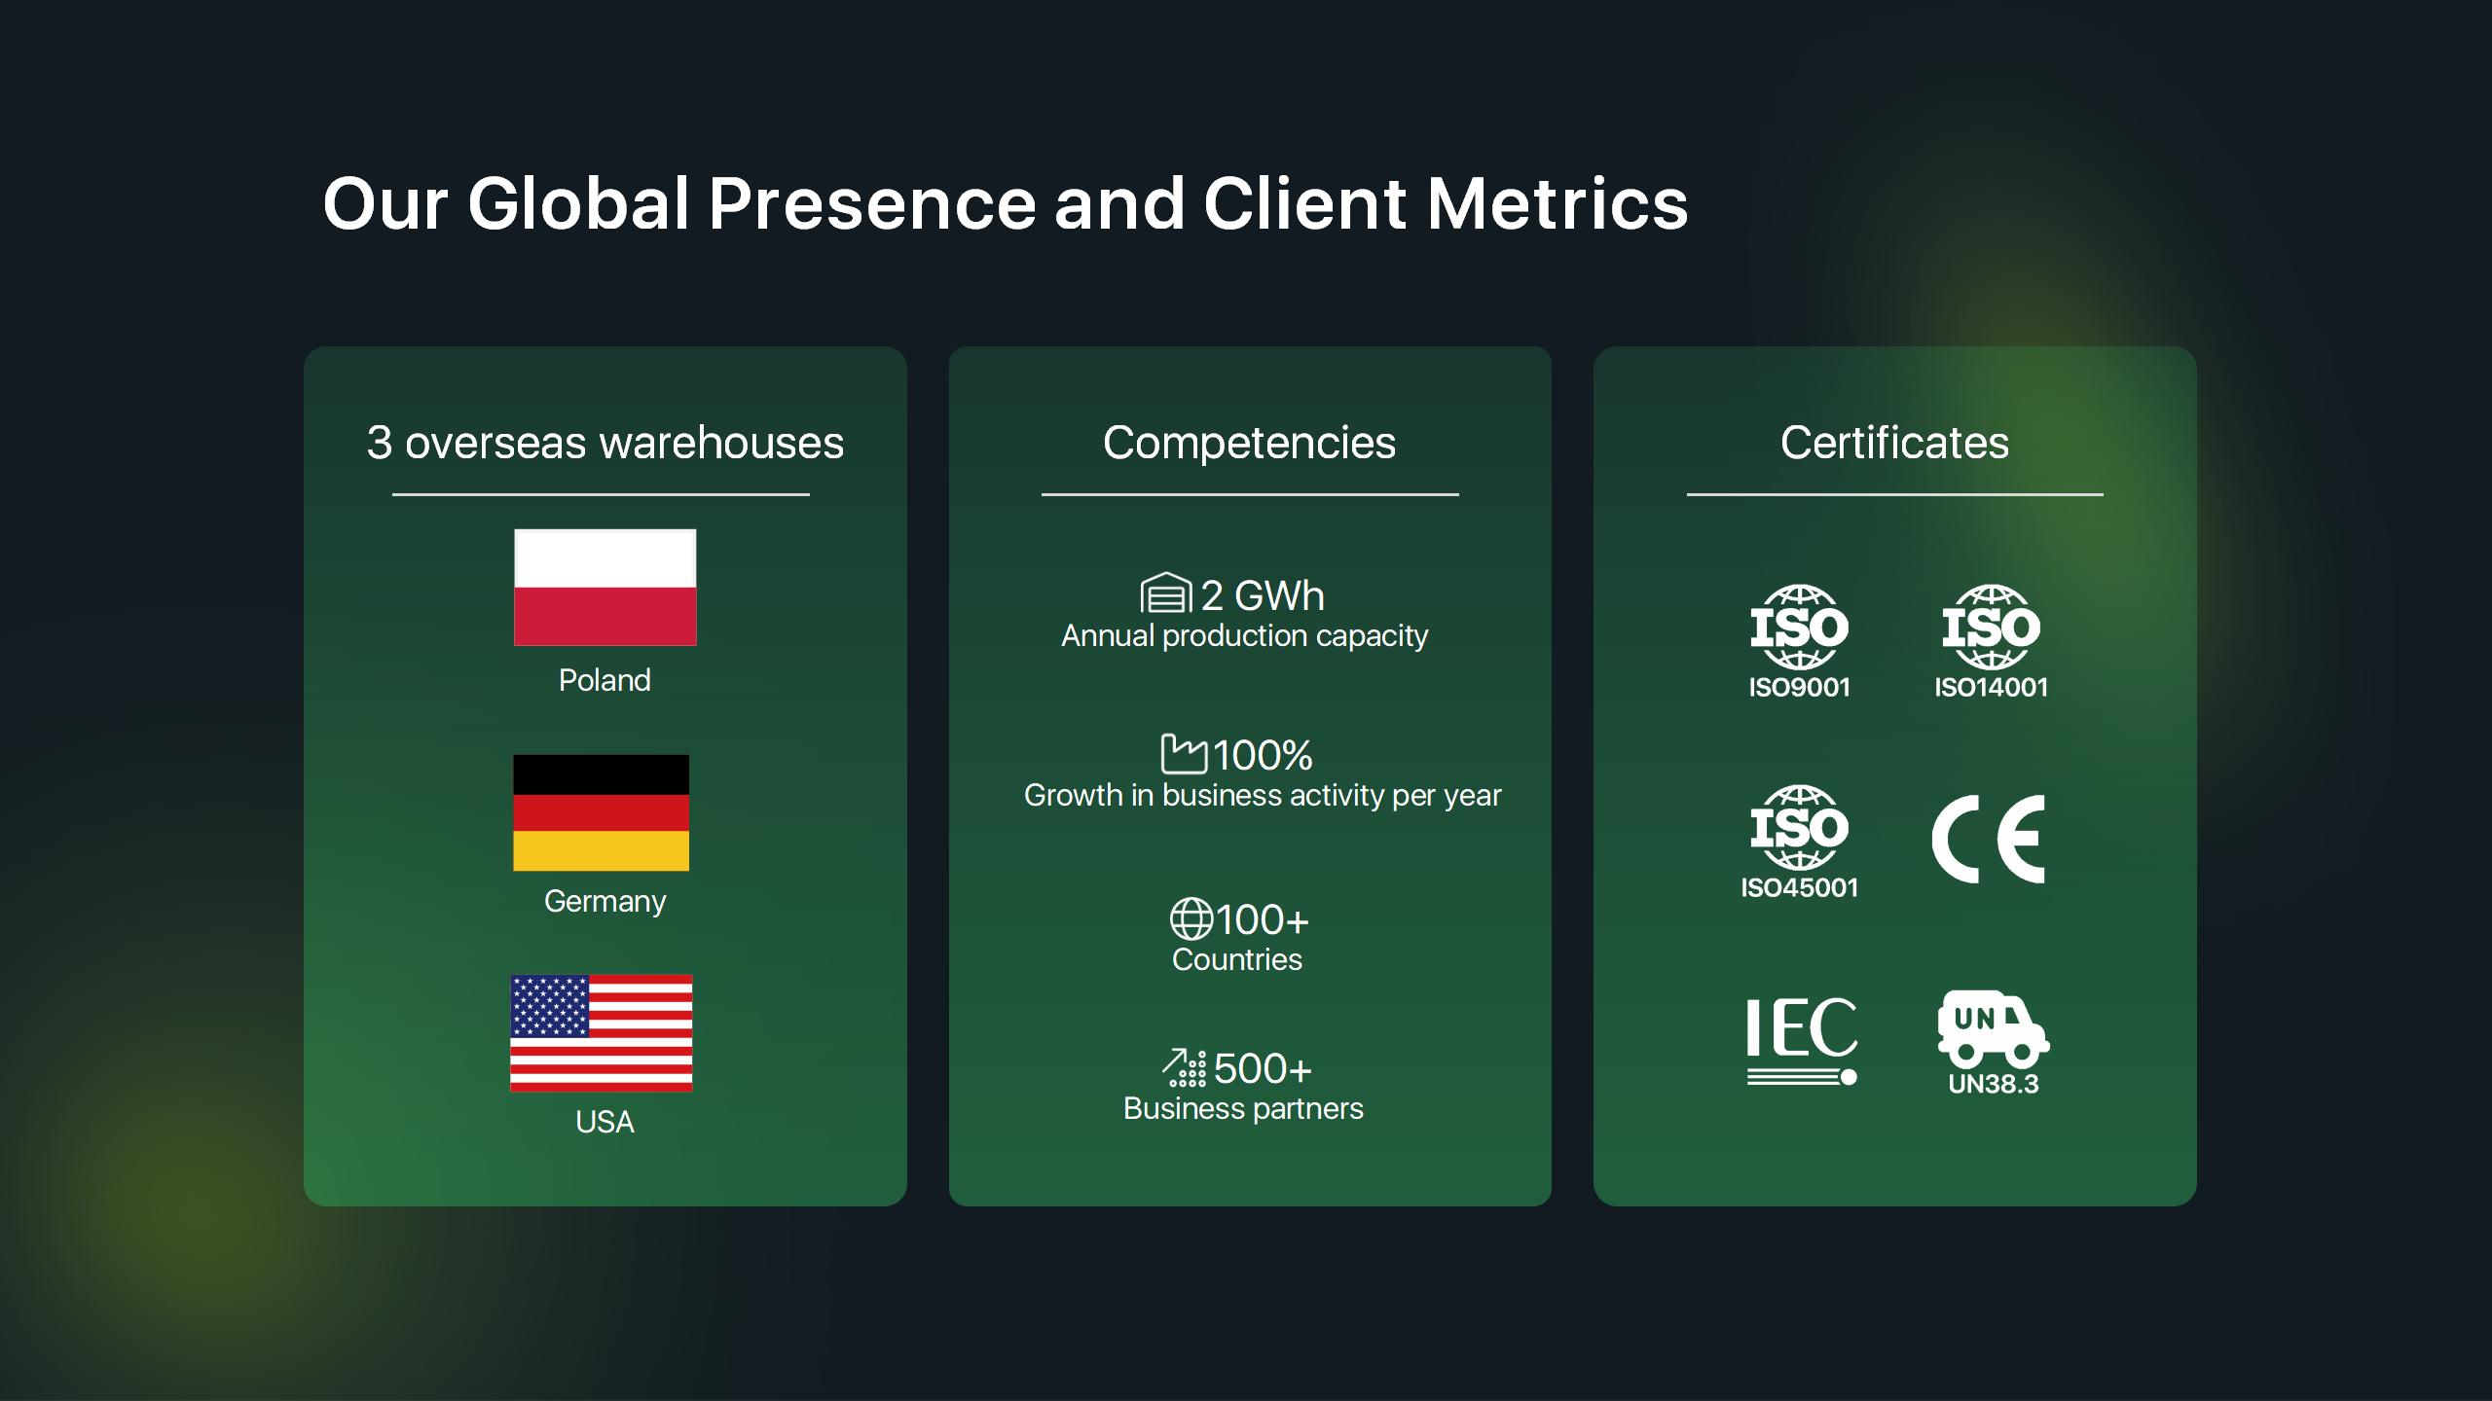The image size is (2492, 1401).
Task: Click the ISO45001 caption text
Action: [x=1799, y=887]
